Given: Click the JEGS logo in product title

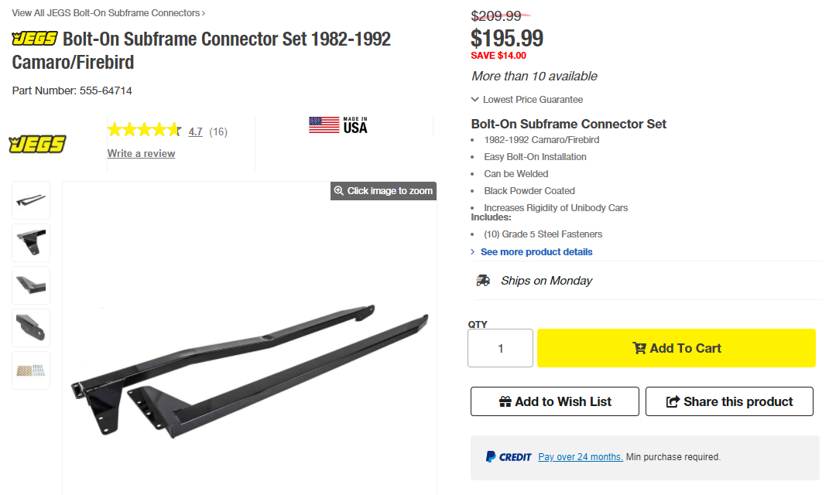Looking at the screenshot, I should [x=35, y=39].
